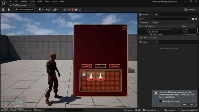Pause the play-in-editor session
Viewport: 199px width, 112px height.
[65, 10]
